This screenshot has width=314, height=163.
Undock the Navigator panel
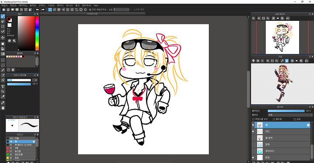click(x=310, y=14)
